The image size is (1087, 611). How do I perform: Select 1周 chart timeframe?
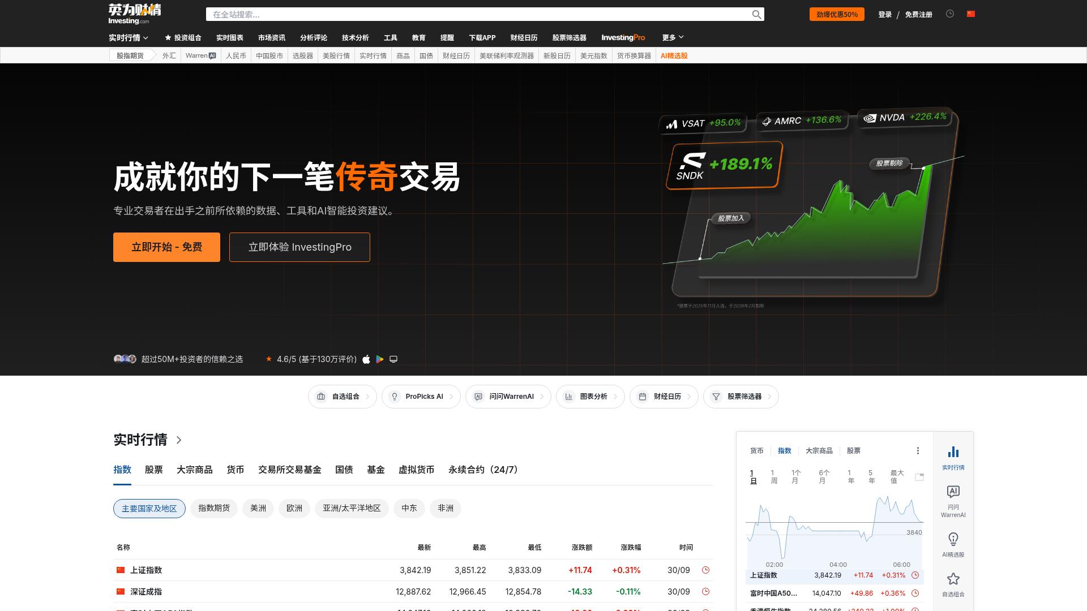coord(774,477)
